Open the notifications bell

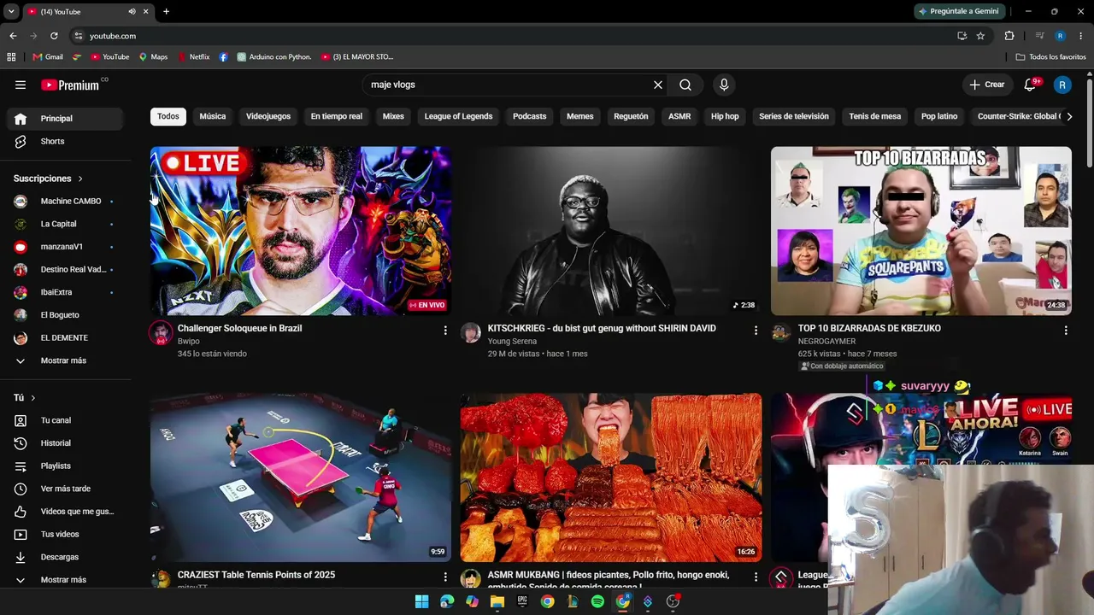coord(1030,85)
